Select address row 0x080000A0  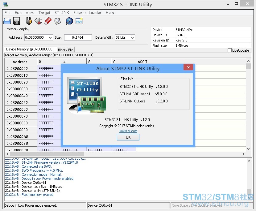21,136
